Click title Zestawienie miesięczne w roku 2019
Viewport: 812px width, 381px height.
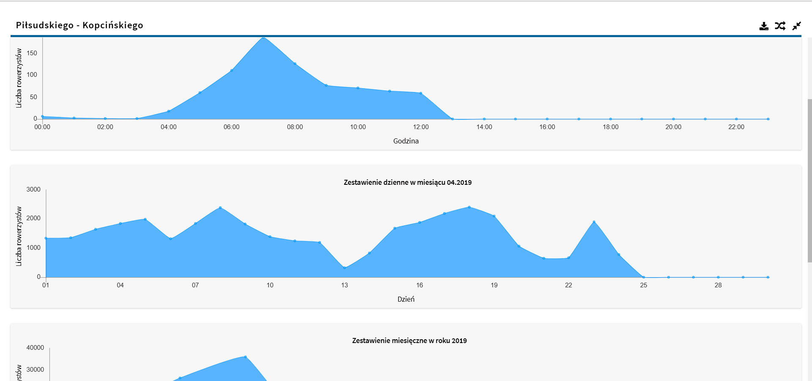click(x=409, y=340)
